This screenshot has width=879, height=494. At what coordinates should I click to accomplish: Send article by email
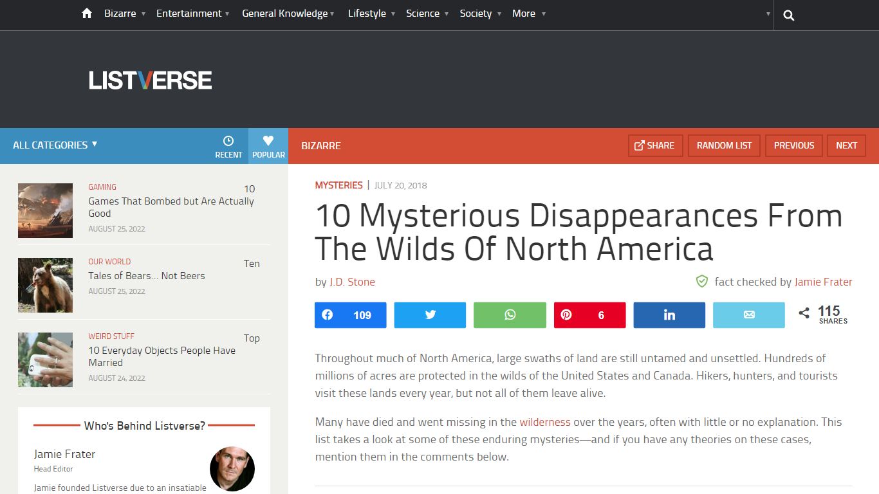pos(749,315)
